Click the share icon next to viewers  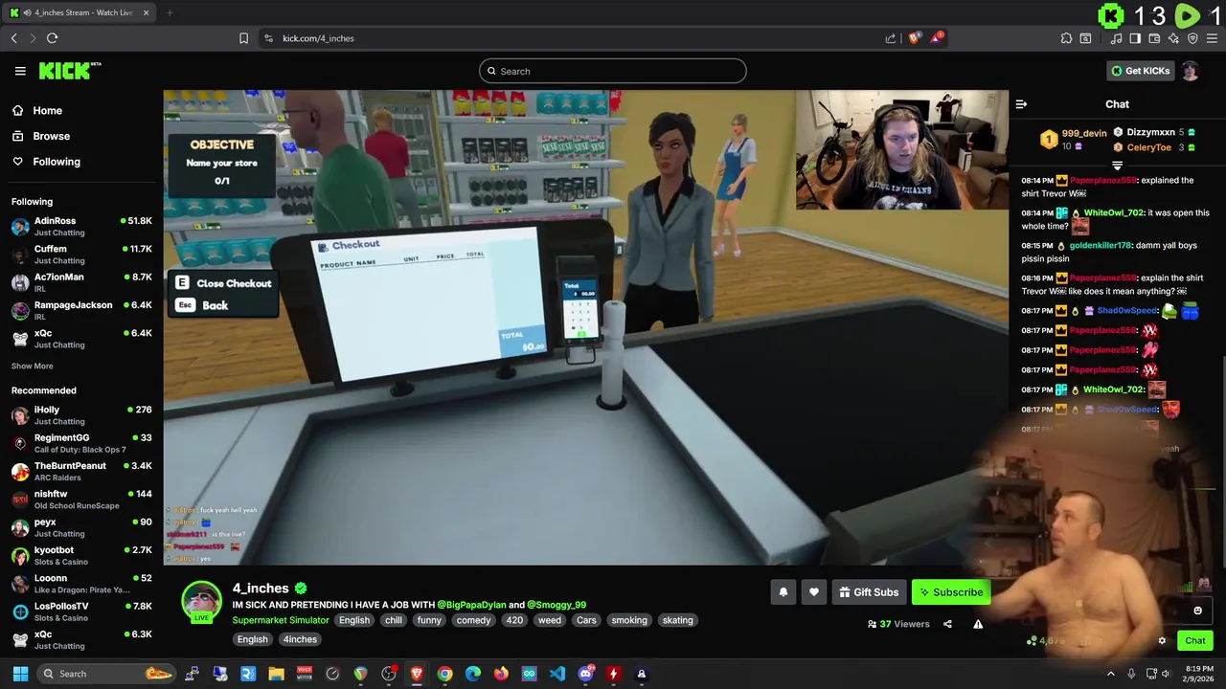[x=947, y=624]
